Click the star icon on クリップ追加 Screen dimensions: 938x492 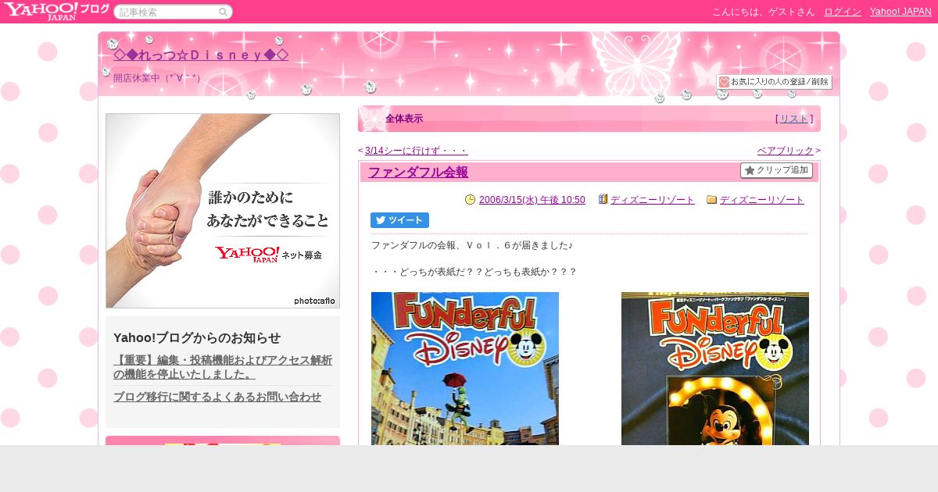(750, 170)
